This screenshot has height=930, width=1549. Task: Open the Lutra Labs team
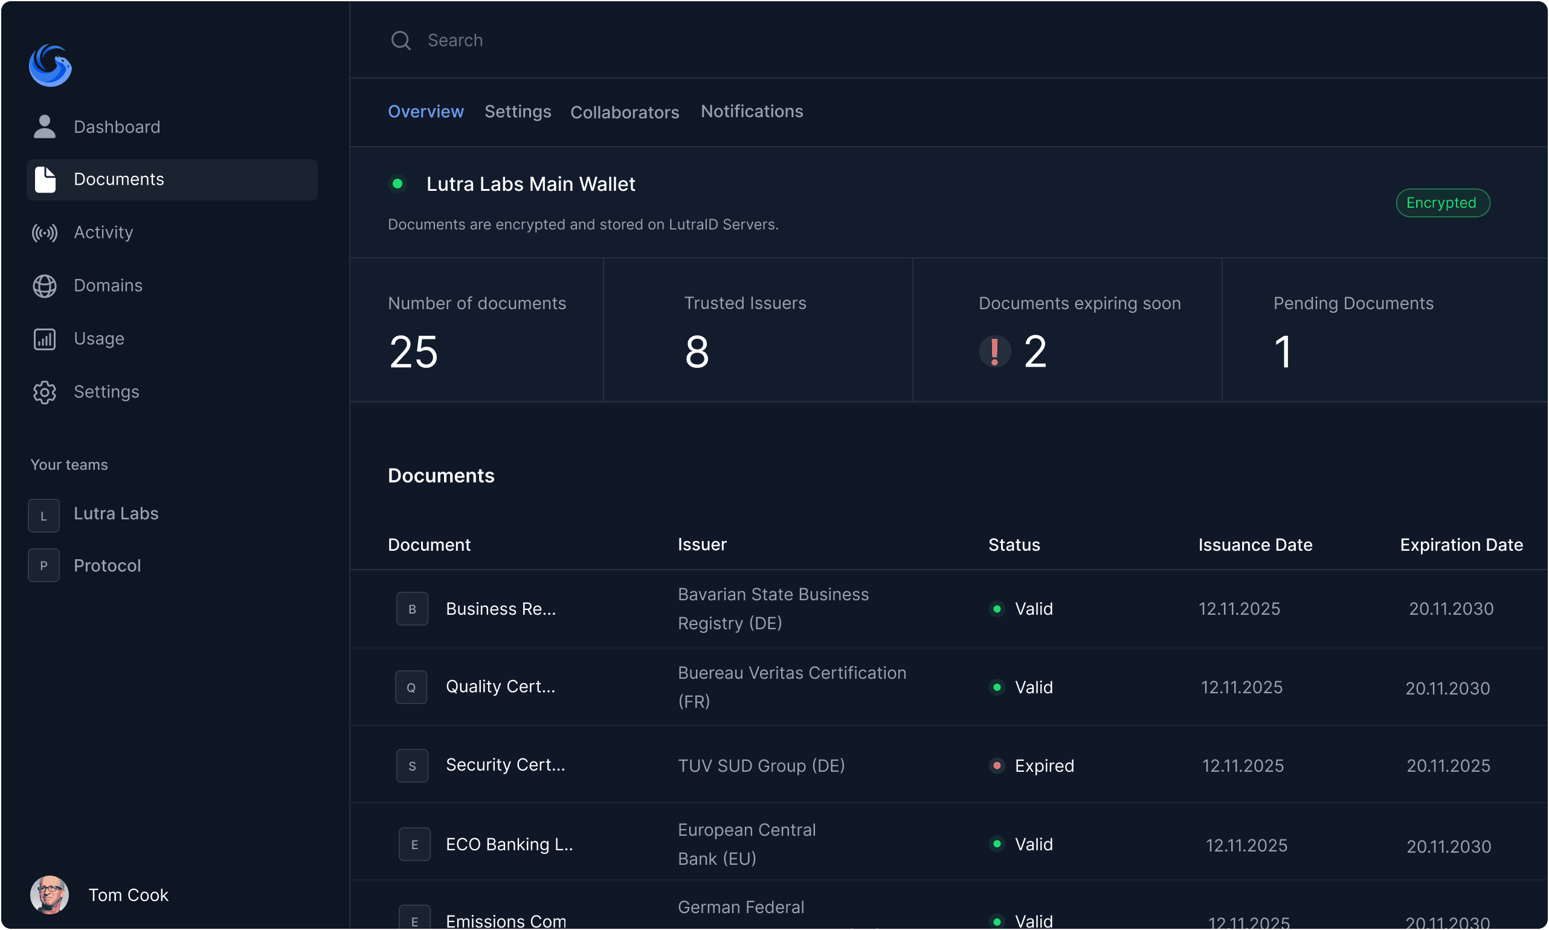(x=116, y=513)
